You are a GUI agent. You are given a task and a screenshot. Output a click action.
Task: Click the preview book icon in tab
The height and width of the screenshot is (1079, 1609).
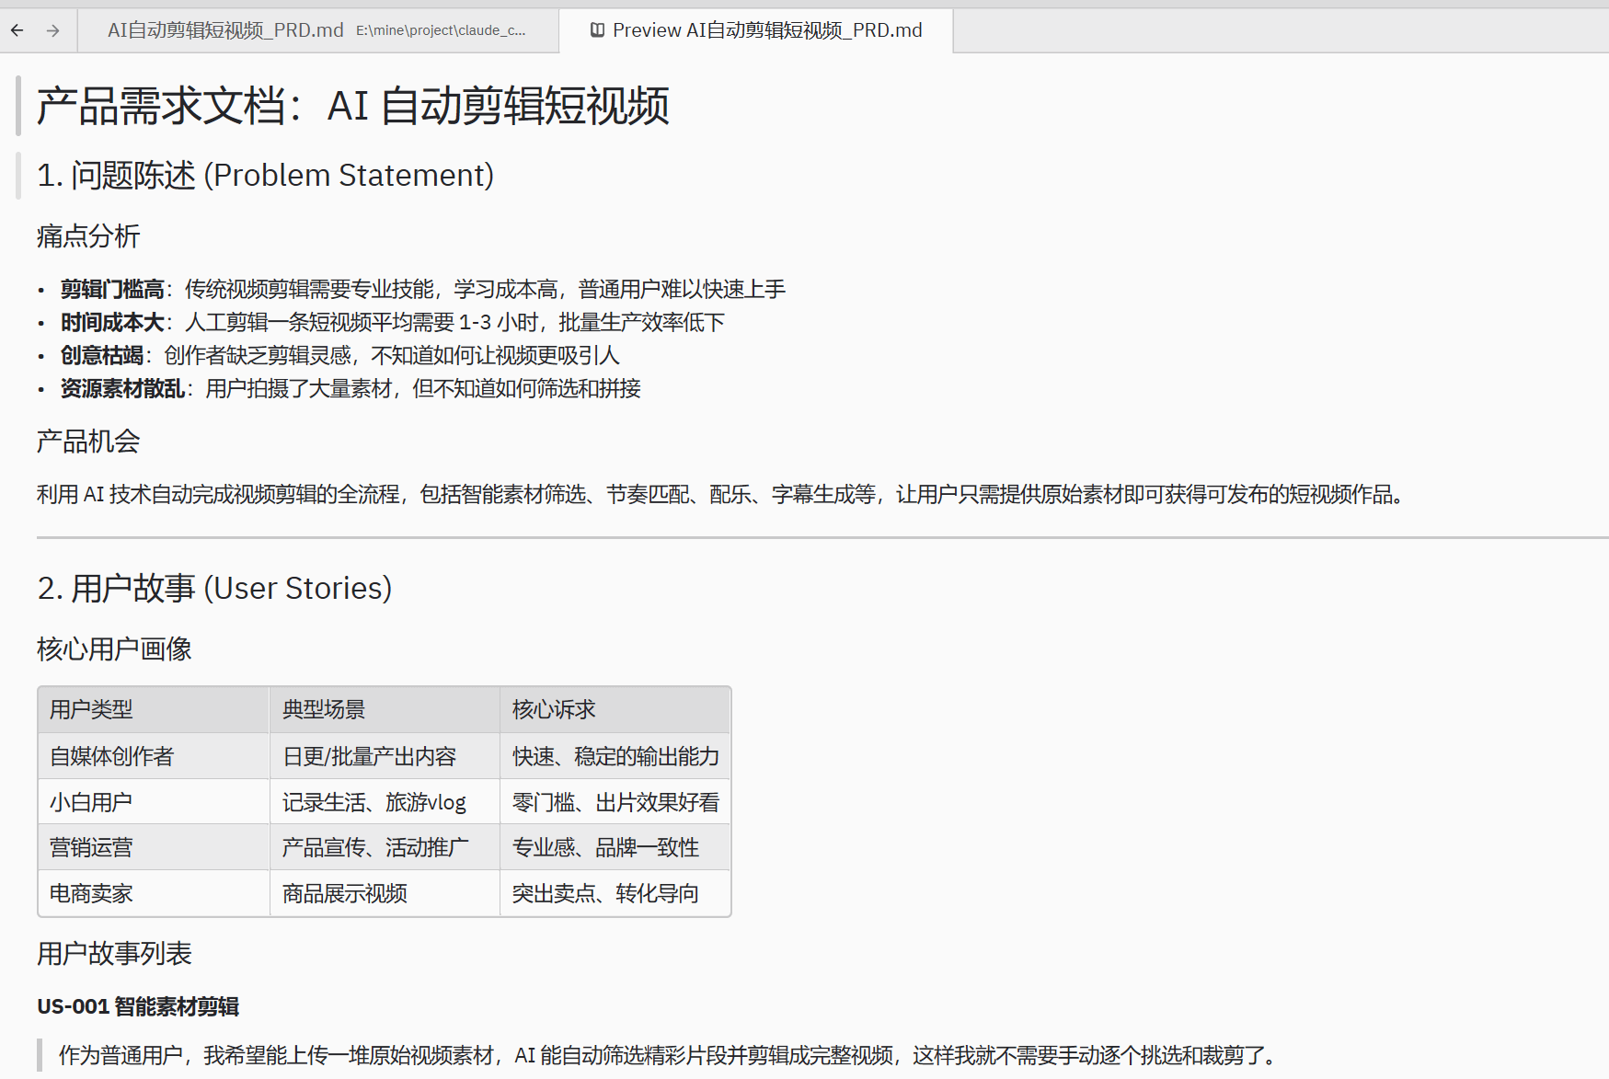coord(597,30)
